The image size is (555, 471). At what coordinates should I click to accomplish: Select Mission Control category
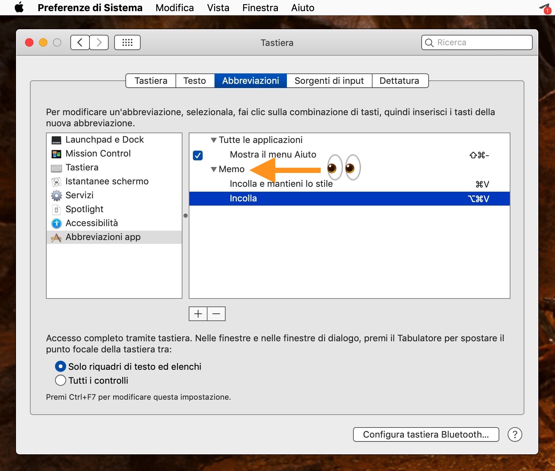click(x=114, y=154)
